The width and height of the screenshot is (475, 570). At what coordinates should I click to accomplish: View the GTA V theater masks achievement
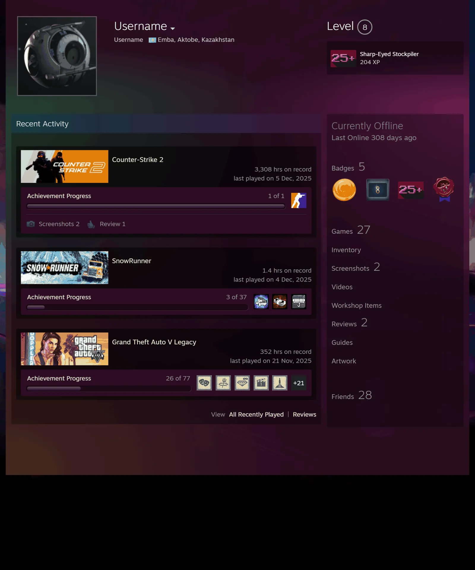tap(204, 383)
